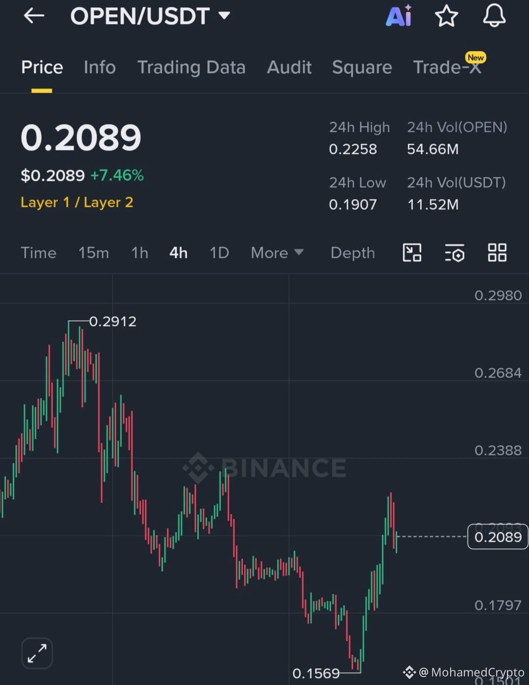Click the 0.2684 price axis label

click(x=498, y=373)
